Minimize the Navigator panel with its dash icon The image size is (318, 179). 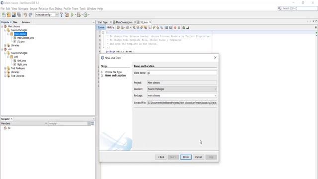pyautogui.click(x=93, y=119)
